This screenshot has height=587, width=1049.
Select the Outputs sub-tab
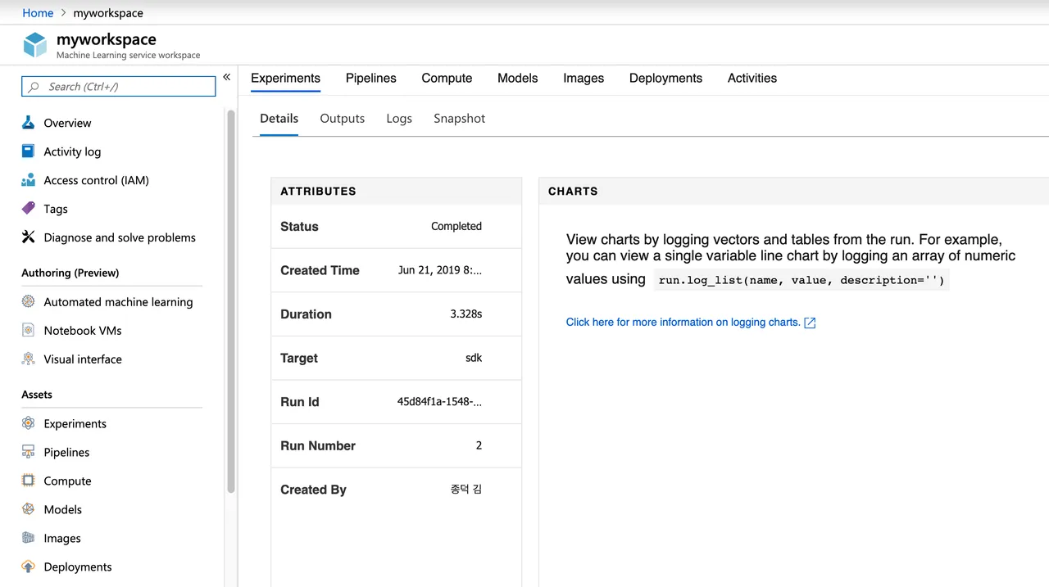click(x=343, y=118)
